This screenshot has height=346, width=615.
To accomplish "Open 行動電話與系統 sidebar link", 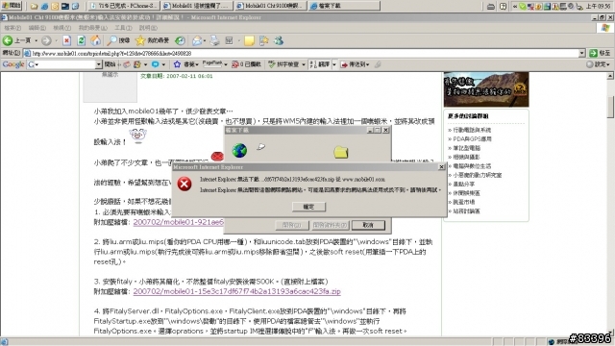I will pos(472,130).
